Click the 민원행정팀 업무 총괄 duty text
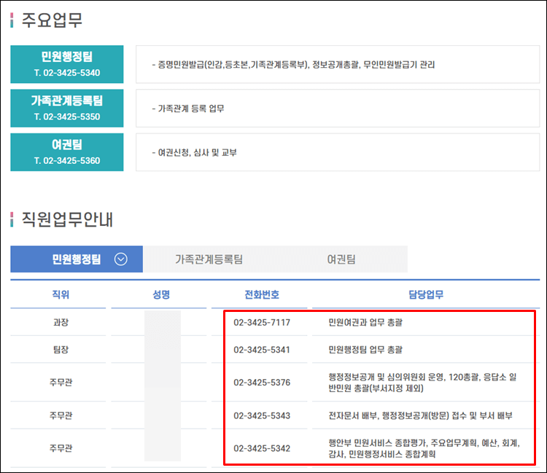This screenshot has width=547, height=473. [x=365, y=350]
